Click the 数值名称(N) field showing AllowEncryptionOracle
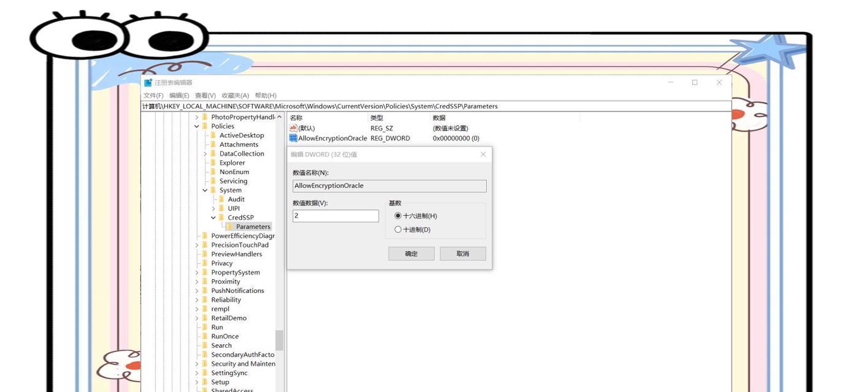 (x=389, y=186)
